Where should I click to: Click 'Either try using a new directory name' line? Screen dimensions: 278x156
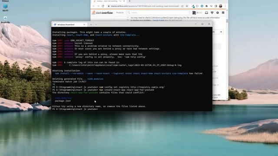[99, 106]
